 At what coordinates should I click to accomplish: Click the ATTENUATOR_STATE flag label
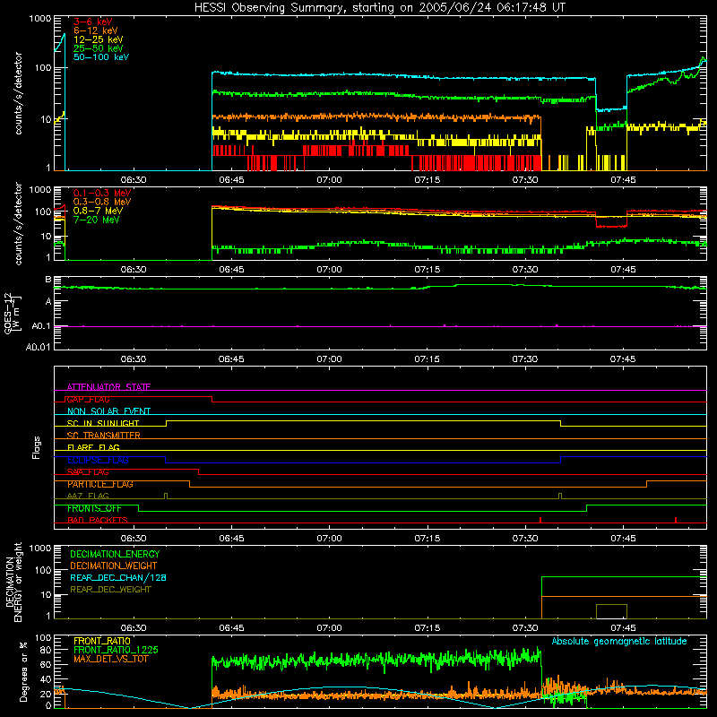(x=108, y=387)
